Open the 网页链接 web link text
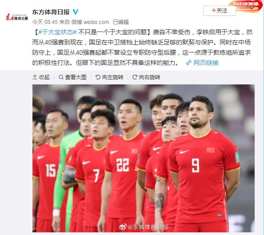This screenshot has height=235, width=264. pyautogui.click(x=206, y=63)
